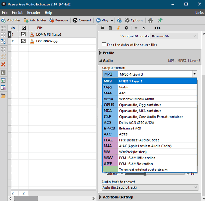205x201 pixels.
Task: Click the invert checked items sidebar icon
Action: coord(3,41)
